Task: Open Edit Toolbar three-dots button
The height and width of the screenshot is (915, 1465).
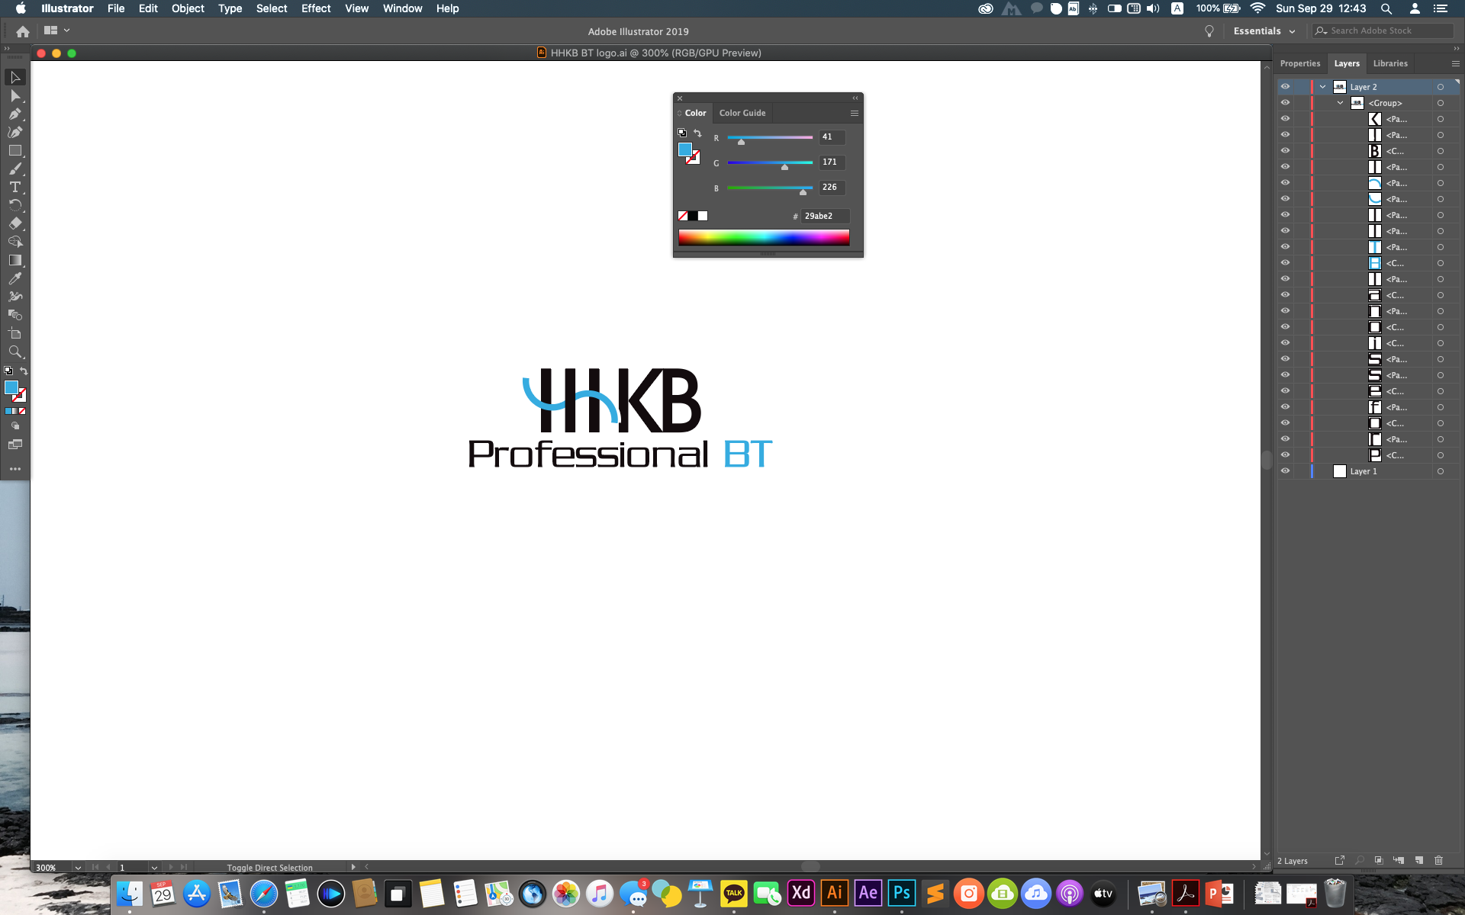Action: click(15, 469)
